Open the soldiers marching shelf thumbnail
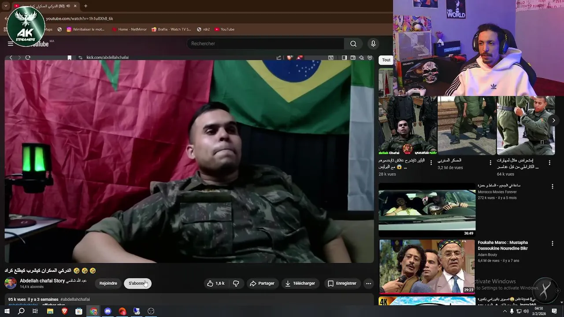The width and height of the screenshot is (564, 317). pos(467,125)
